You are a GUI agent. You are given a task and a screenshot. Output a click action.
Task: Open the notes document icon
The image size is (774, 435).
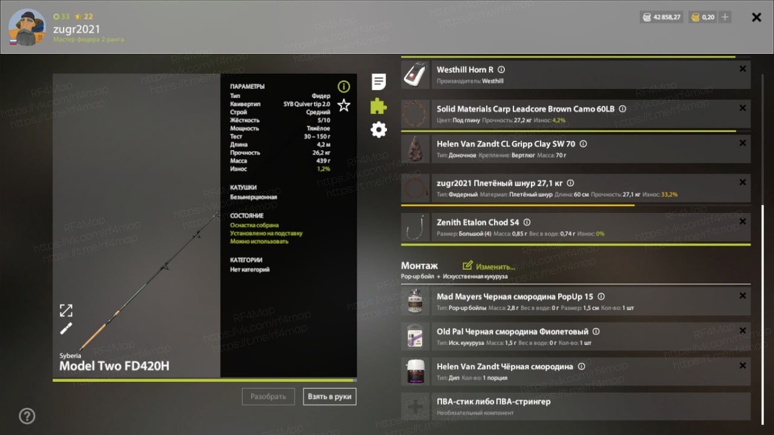[x=379, y=82]
